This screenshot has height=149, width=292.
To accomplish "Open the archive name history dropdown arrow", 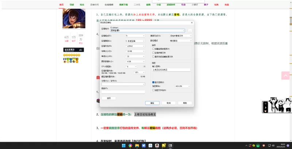I will pyautogui.click(x=184, y=31).
